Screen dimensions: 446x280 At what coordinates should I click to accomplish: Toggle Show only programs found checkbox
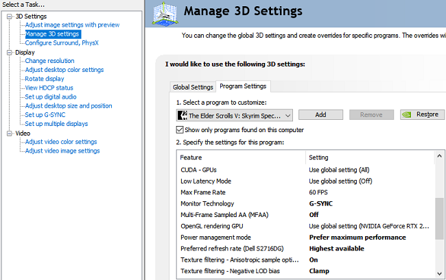(180, 129)
